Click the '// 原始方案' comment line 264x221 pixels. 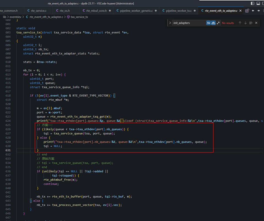tap(46, 159)
